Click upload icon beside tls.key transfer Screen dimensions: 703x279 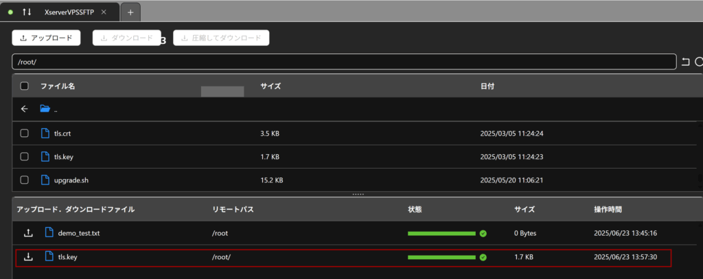pyautogui.click(x=28, y=257)
